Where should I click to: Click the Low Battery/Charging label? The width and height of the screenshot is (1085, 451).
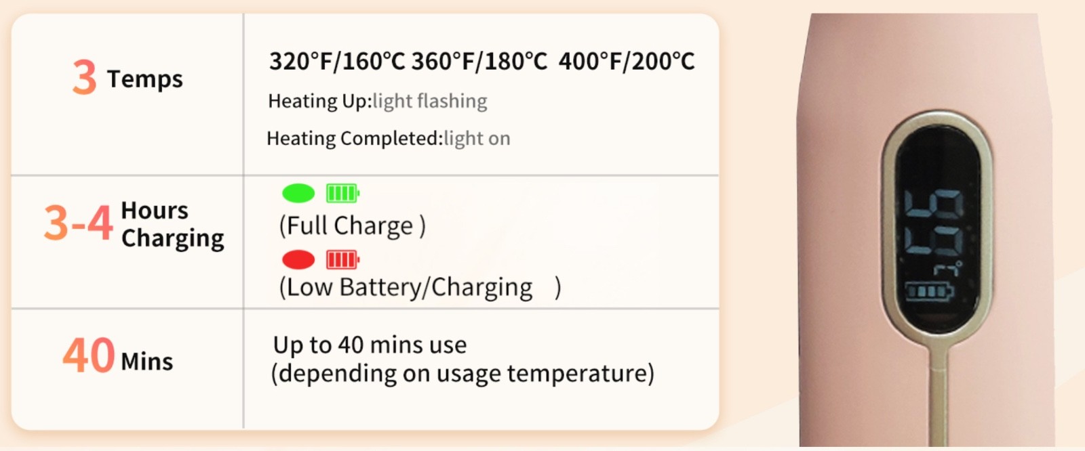pos(407,287)
